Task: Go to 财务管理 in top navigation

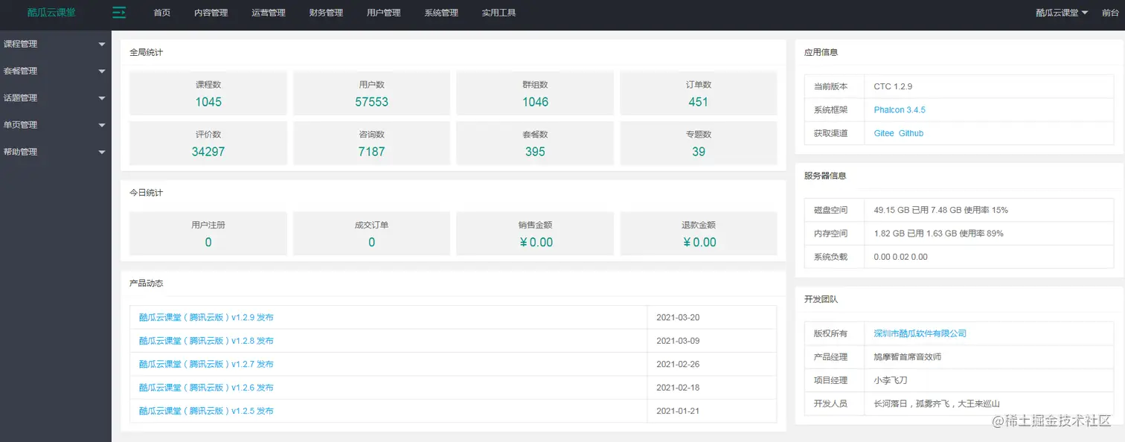Action: tap(326, 13)
